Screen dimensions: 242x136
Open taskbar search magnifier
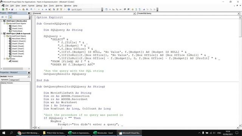tap(11, 133)
